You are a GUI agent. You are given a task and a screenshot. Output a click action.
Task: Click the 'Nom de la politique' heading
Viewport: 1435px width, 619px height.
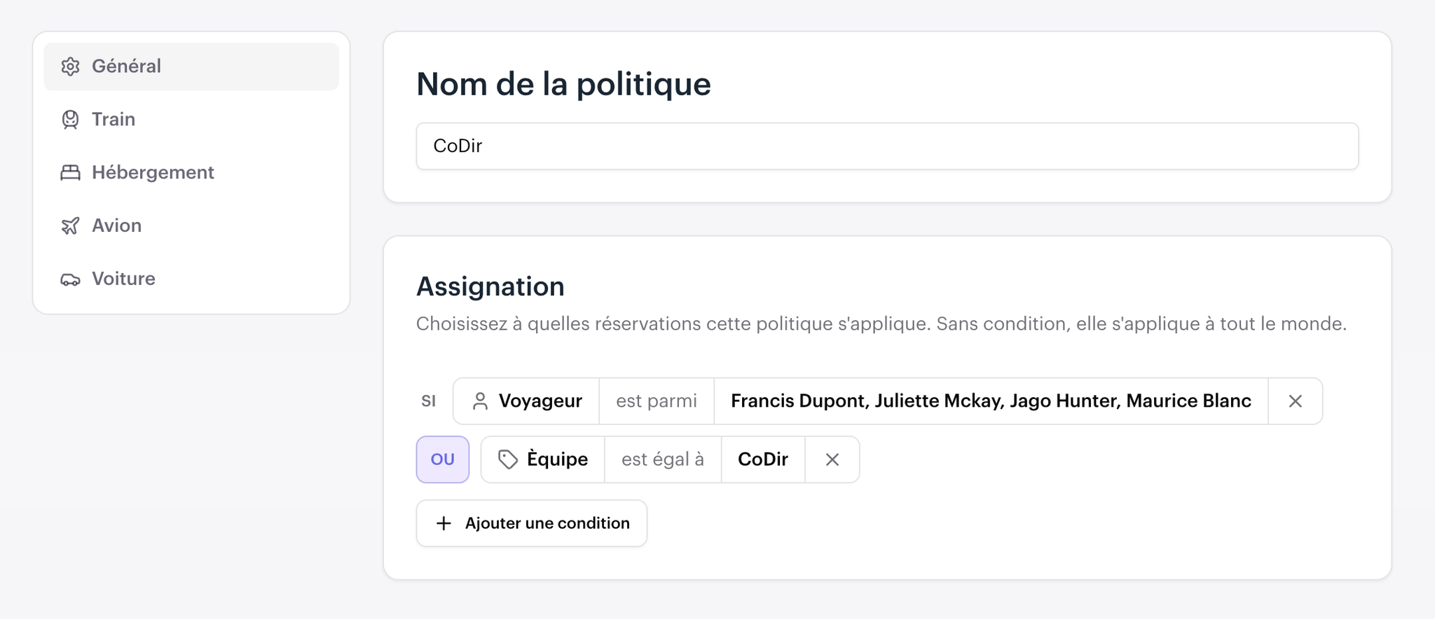click(x=563, y=84)
